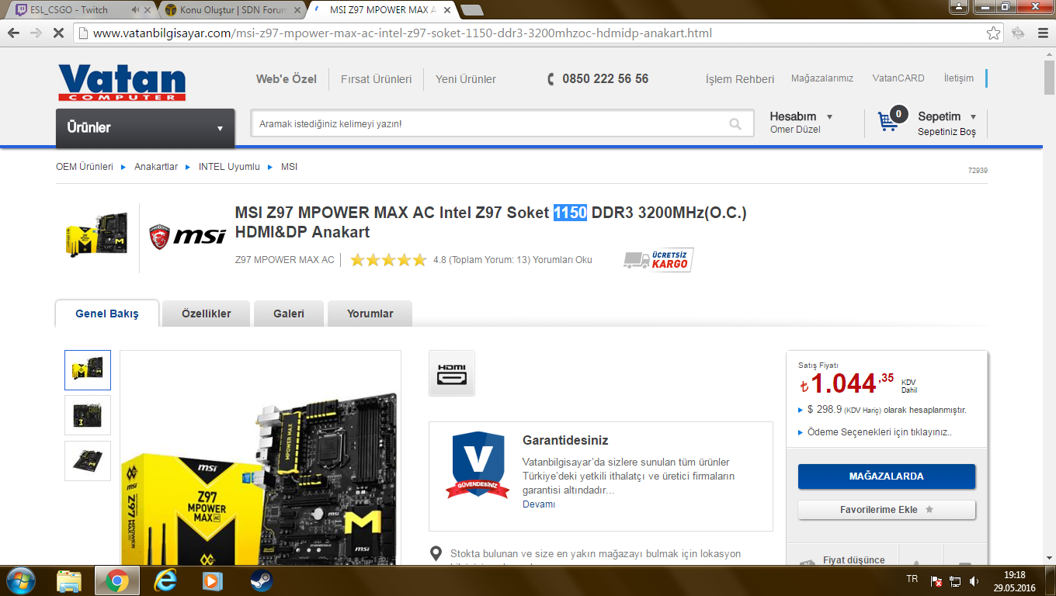
Task: Open the Chrome user profile icon
Action: coord(960,7)
